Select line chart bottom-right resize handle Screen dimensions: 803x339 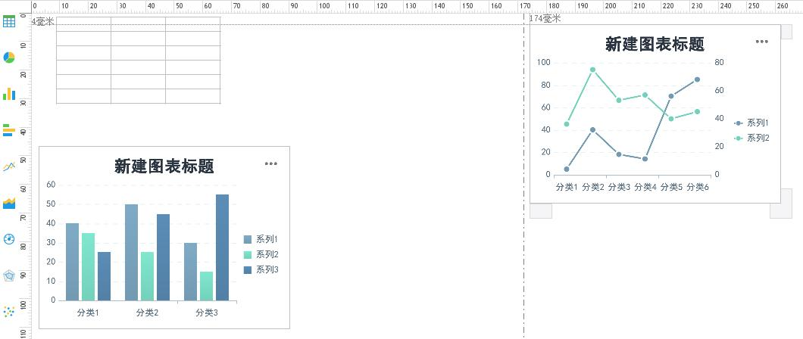coord(781,204)
